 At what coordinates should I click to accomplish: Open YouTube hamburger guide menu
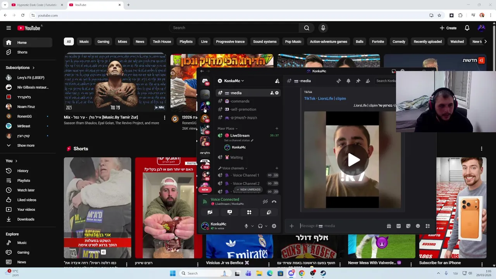tap(9, 28)
